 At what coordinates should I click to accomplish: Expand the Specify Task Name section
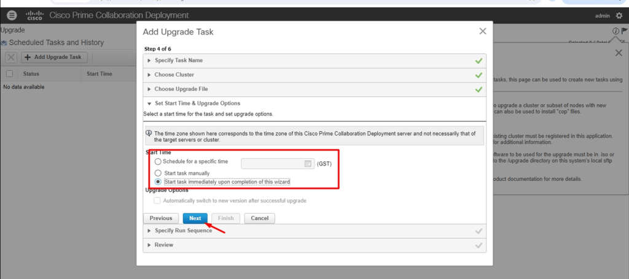178,61
